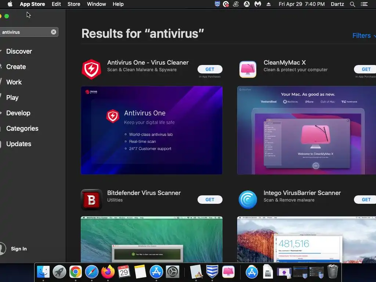The width and height of the screenshot is (376, 282).
Task: Click the title "Antivirus One - Virus Cleaner"
Action: point(148,62)
